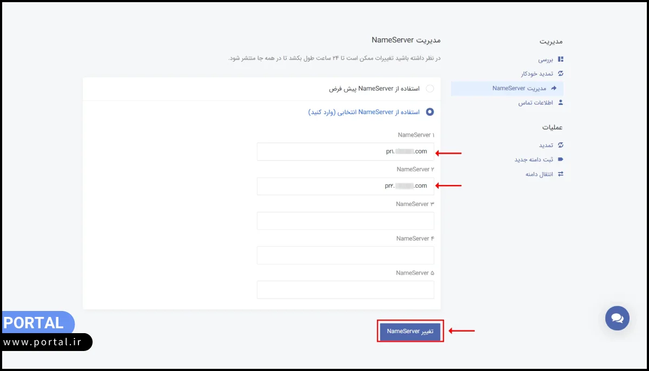This screenshot has height=371, width=649.
Task: Select the default NameServer radio button
Action: click(430, 88)
